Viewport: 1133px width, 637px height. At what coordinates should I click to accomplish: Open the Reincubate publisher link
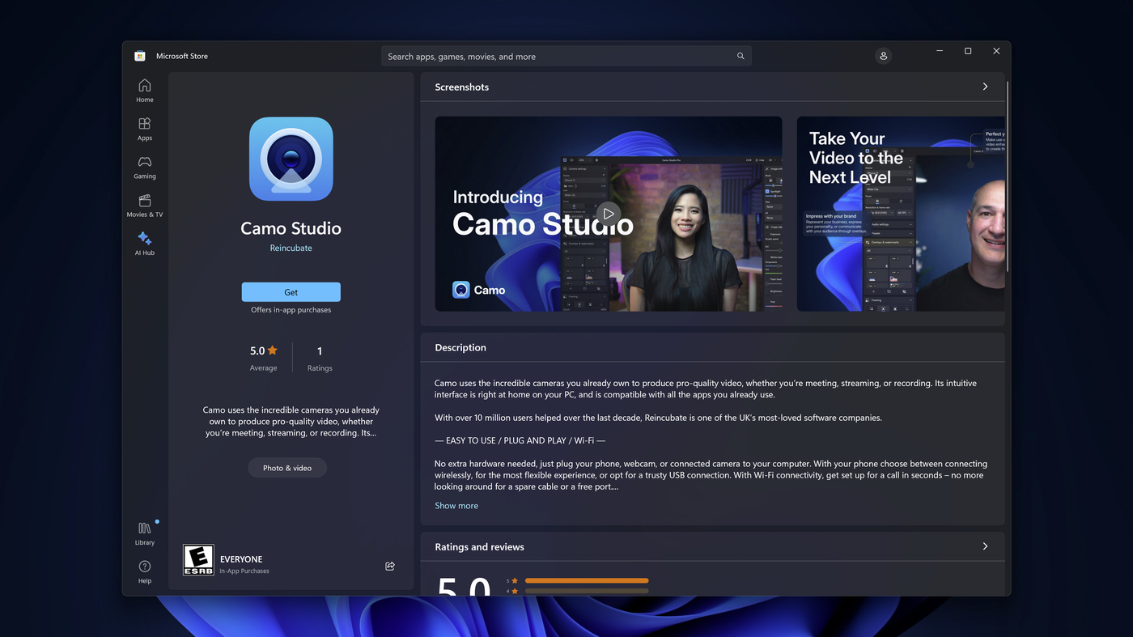pos(291,248)
